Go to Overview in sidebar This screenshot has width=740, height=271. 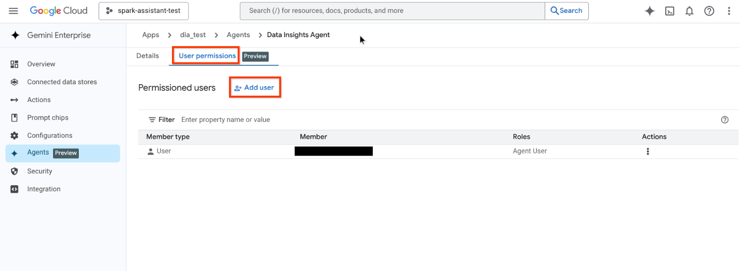(41, 64)
